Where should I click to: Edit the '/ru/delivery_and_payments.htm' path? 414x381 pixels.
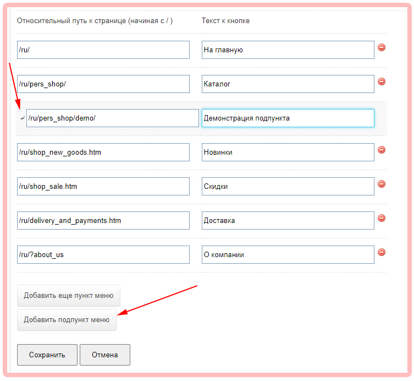(x=103, y=220)
